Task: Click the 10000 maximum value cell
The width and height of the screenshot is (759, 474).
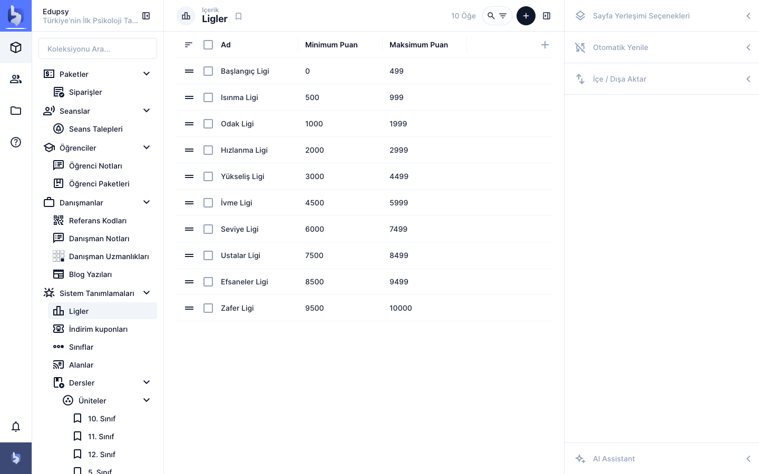Action: (x=401, y=308)
